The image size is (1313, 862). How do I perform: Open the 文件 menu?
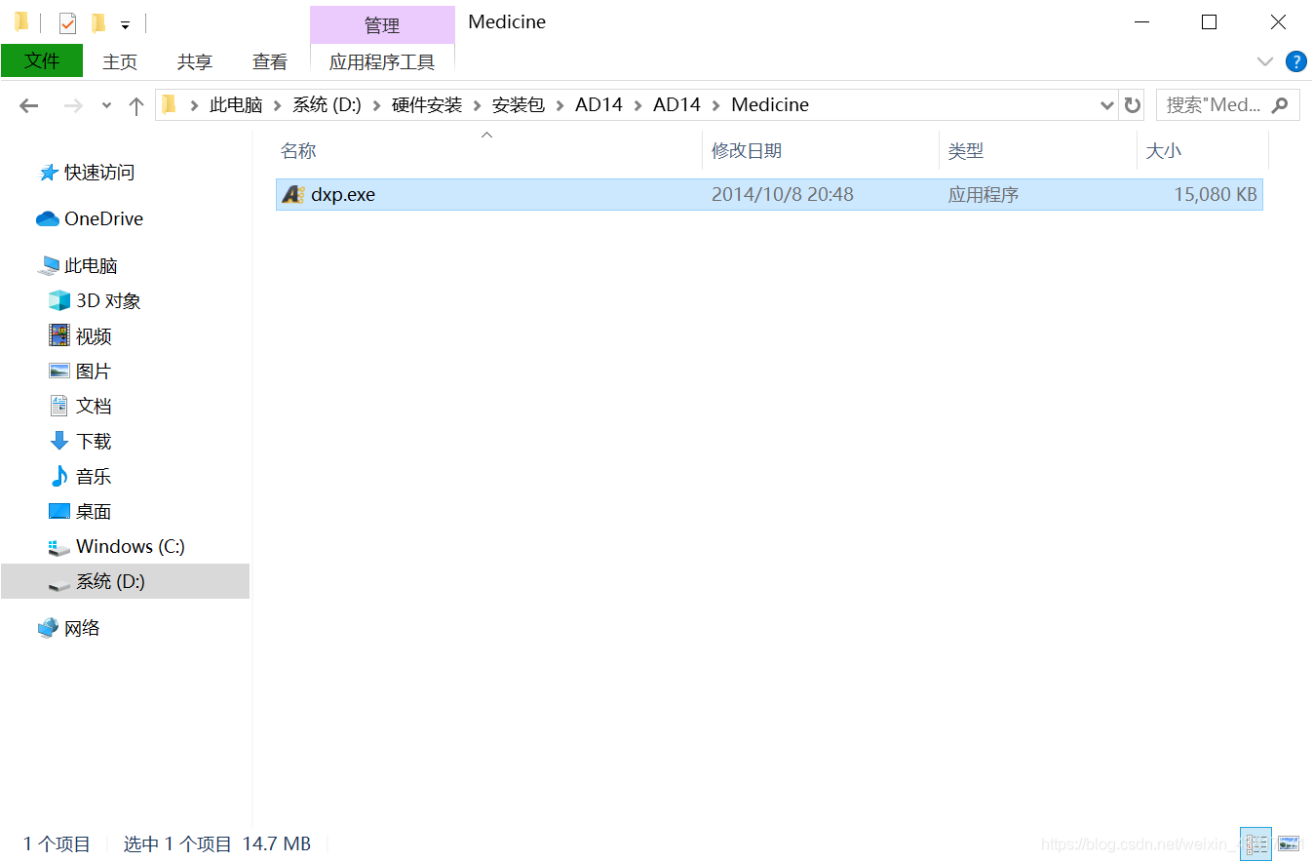[42, 61]
